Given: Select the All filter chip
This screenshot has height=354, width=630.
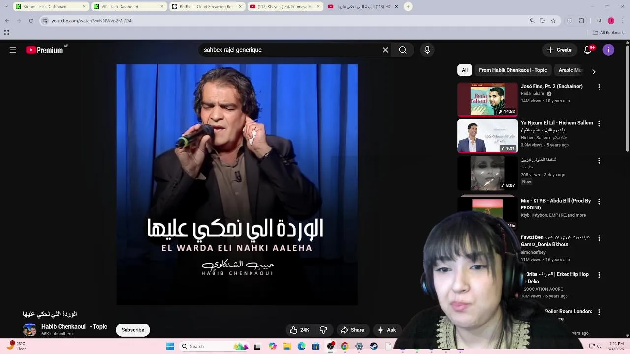Looking at the screenshot, I should 464,70.
